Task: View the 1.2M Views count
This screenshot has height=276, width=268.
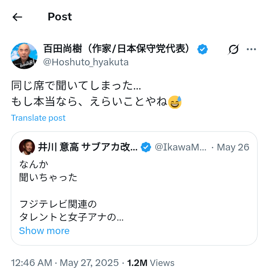Action: (151, 263)
